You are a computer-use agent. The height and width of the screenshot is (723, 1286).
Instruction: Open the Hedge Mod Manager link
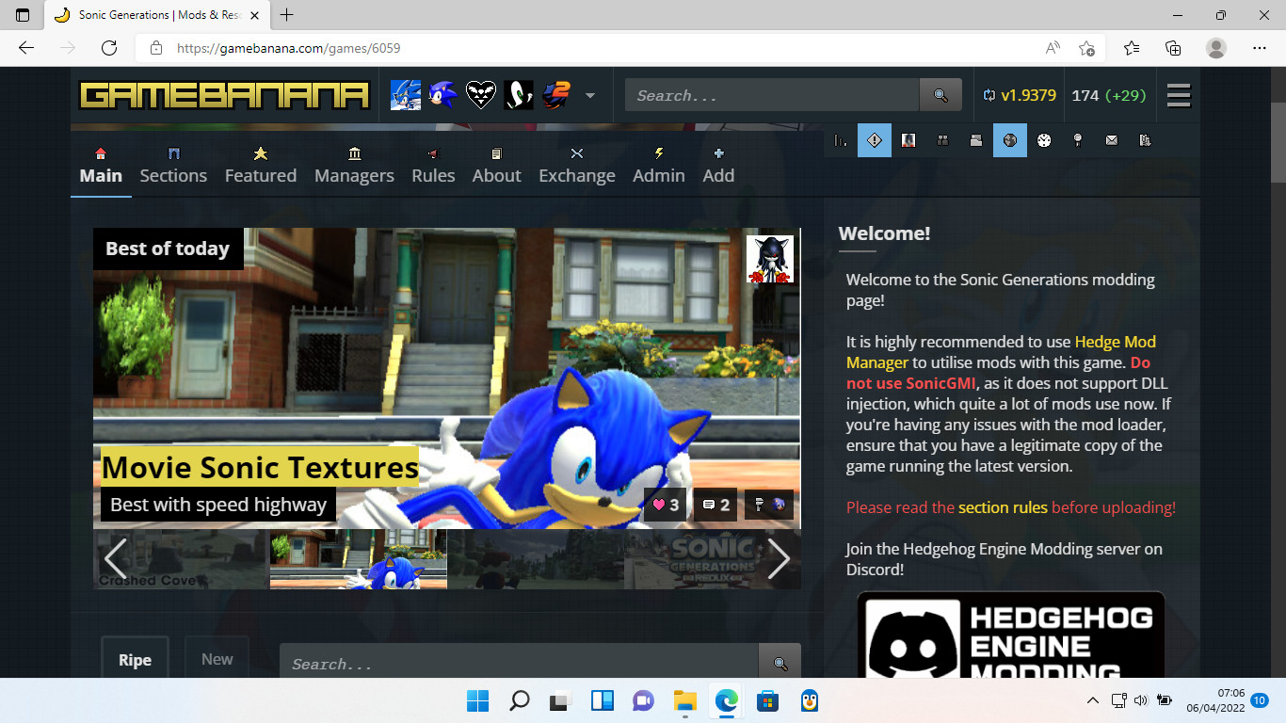click(x=1115, y=341)
